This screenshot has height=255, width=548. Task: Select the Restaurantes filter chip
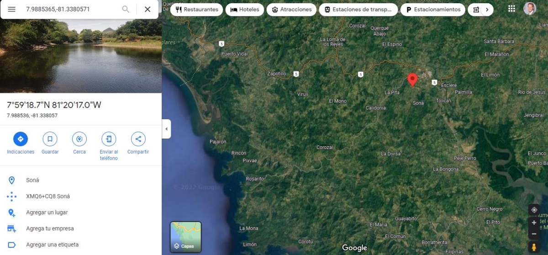click(196, 10)
